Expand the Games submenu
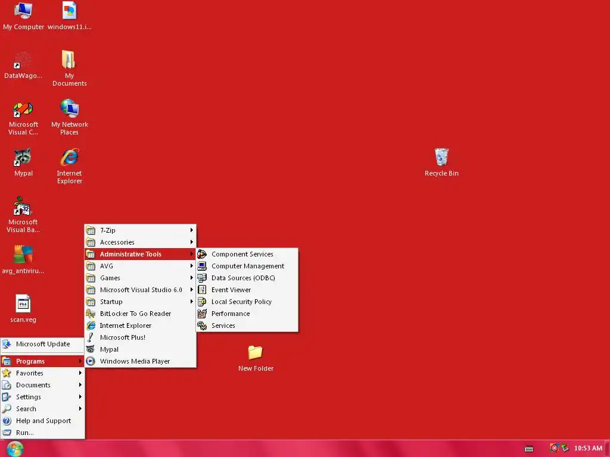Screen dimensions: 610x457 pyautogui.click(x=140, y=278)
